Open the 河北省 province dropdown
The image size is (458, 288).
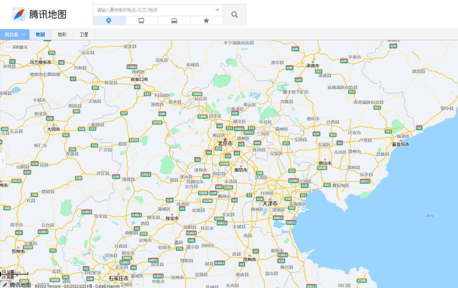(15, 34)
